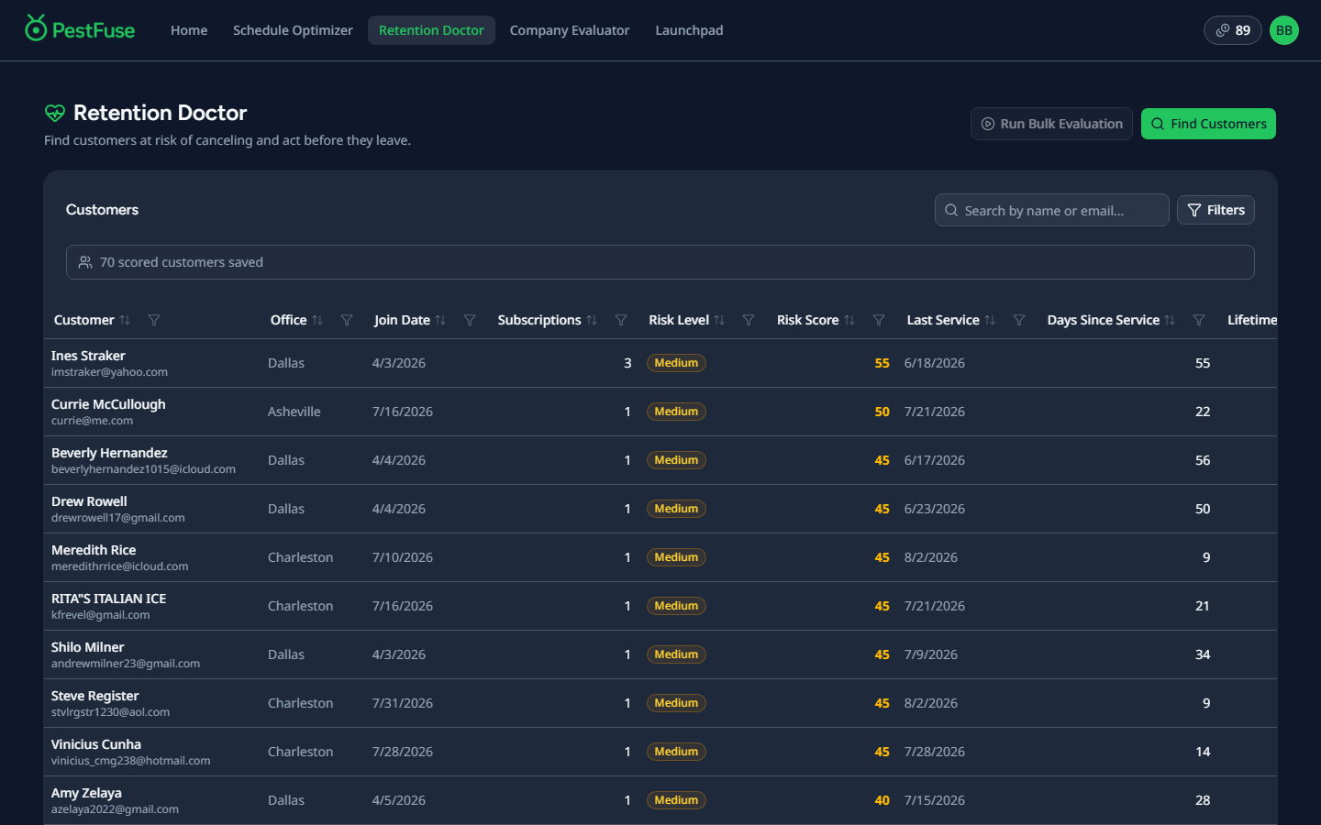This screenshot has height=825, width=1321.
Task: Click Vinicius Cunha's name
Action: click(x=96, y=744)
